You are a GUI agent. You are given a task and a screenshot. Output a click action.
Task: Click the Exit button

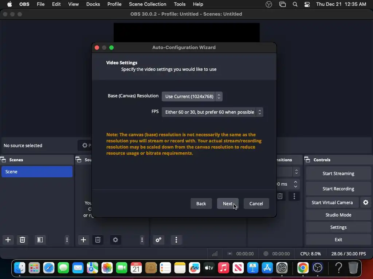tap(338, 239)
